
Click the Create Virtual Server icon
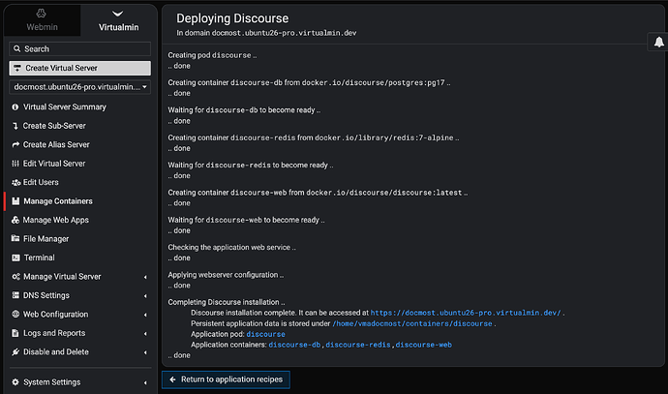[17, 68]
